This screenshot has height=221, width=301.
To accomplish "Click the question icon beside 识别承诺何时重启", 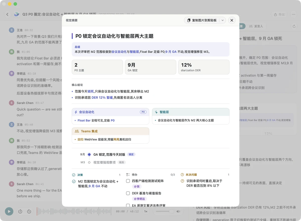I will (x=182, y=181).
